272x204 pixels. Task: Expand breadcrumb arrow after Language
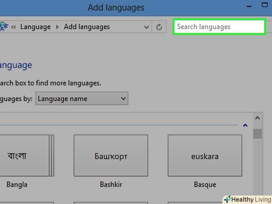pyautogui.click(x=57, y=27)
